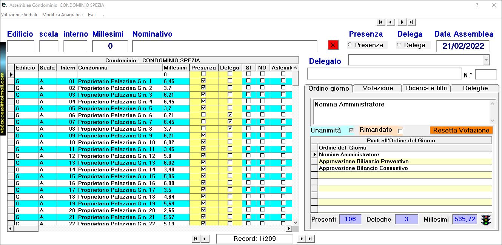Click the Nomina Amministratore text area

(401, 111)
